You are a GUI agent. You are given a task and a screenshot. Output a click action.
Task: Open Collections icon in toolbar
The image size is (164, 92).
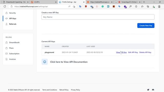pyautogui.click(x=148, y=6)
